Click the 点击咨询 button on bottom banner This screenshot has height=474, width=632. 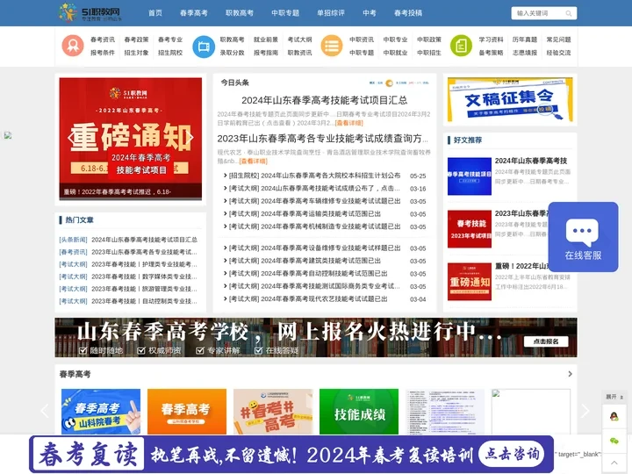512,455
